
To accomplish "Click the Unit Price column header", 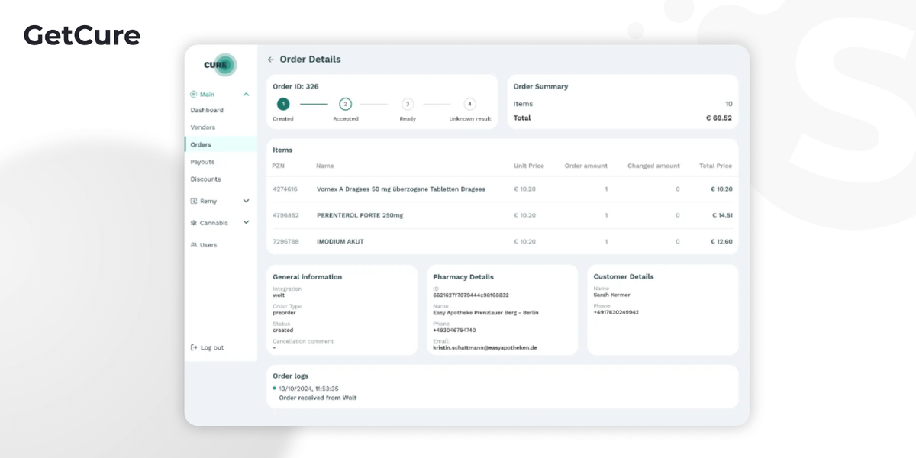I will 529,166.
